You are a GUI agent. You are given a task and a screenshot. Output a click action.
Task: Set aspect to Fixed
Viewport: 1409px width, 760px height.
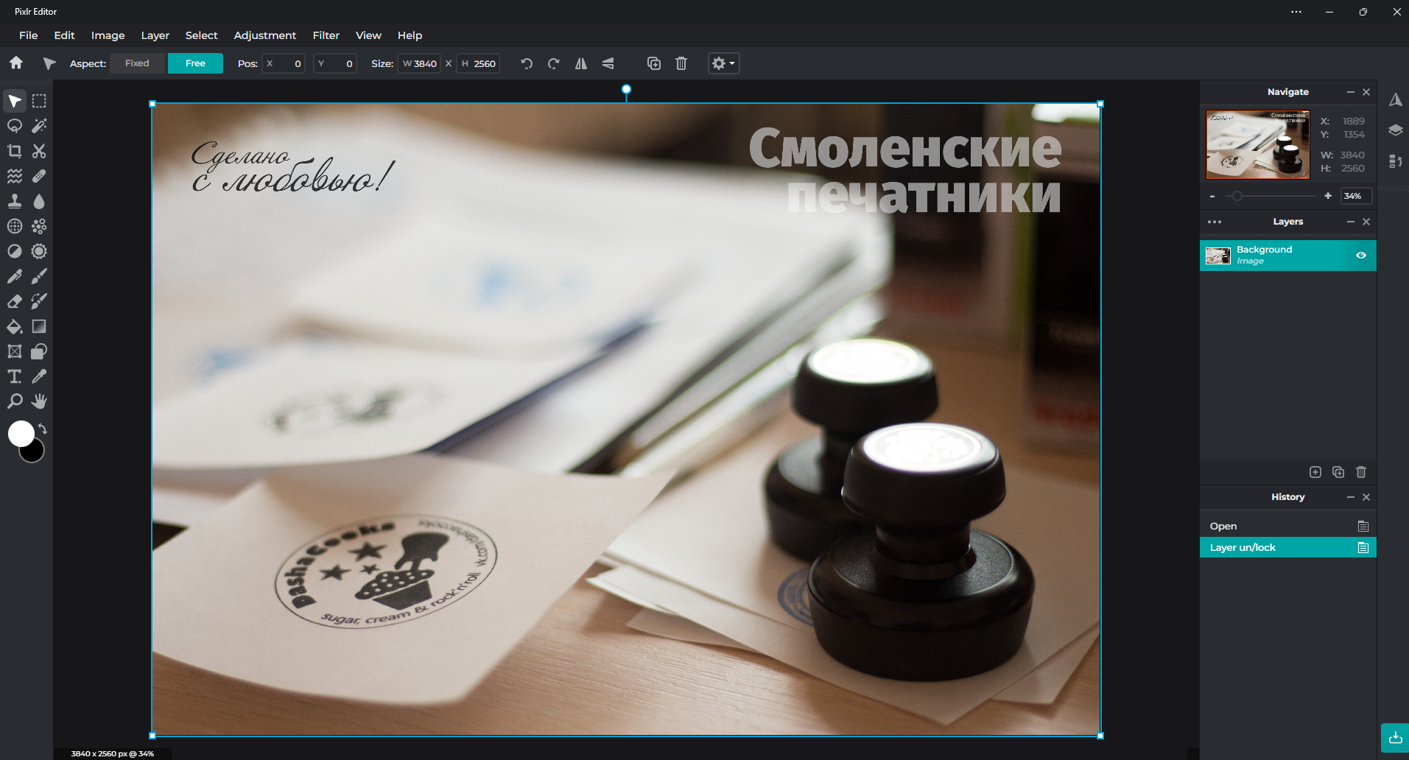click(138, 63)
